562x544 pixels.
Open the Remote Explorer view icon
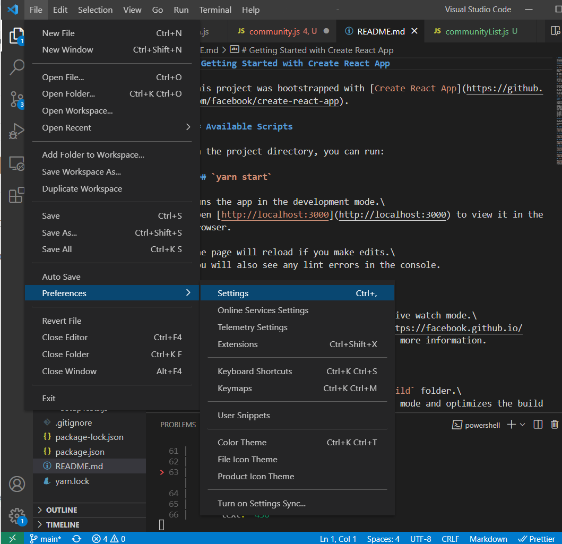[16, 163]
